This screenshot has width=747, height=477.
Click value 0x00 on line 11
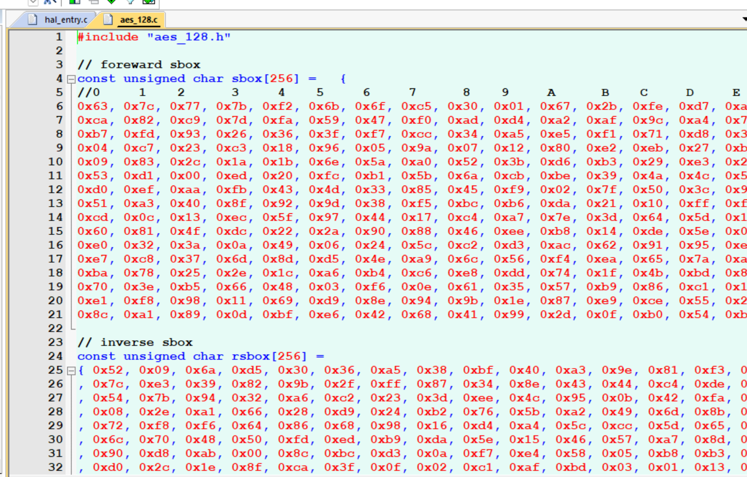coord(185,176)
